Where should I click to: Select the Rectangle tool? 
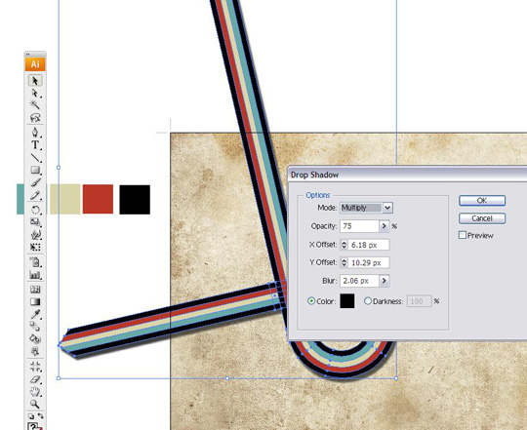pos(35,170)
